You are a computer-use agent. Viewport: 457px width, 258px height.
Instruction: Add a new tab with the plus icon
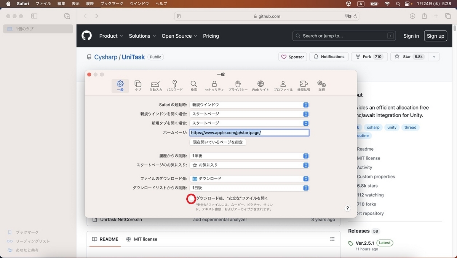click(x=436, y=16)
